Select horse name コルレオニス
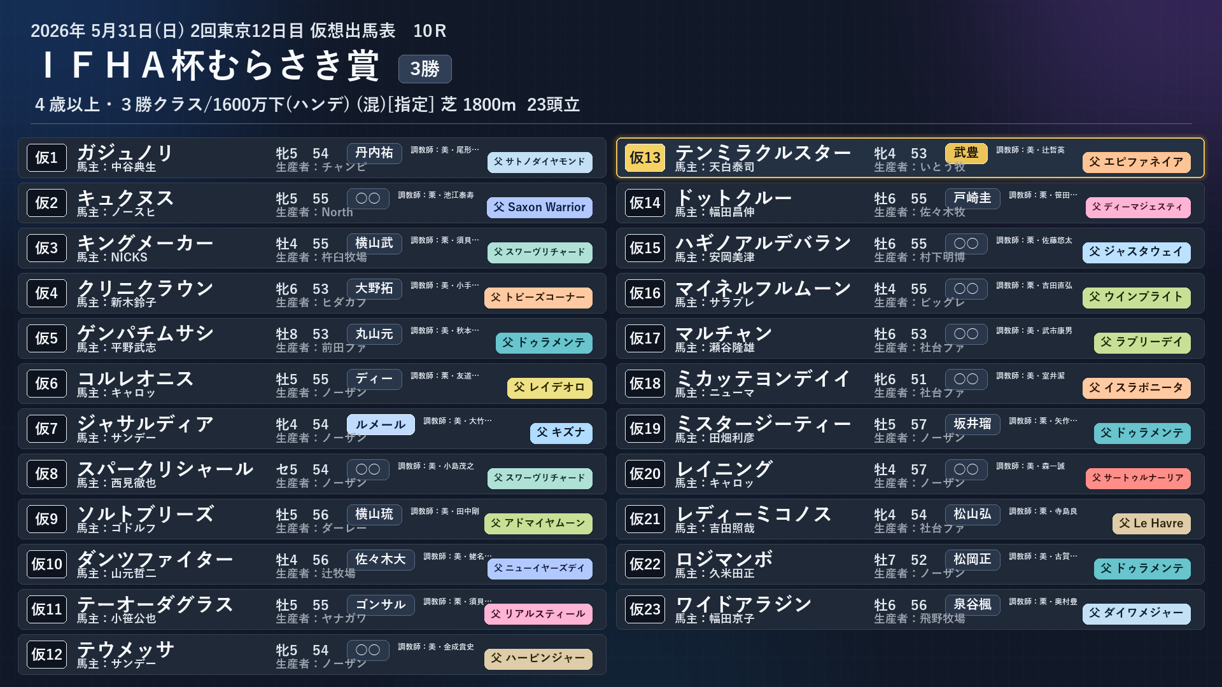This screenshot has height=687, width=1222. pos(135,378)
